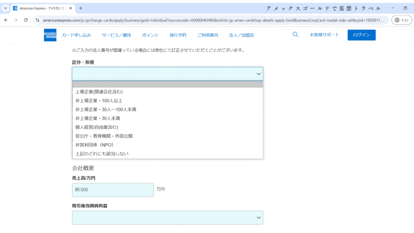Open the ポイント menu
414x233 pixels.
150,35
